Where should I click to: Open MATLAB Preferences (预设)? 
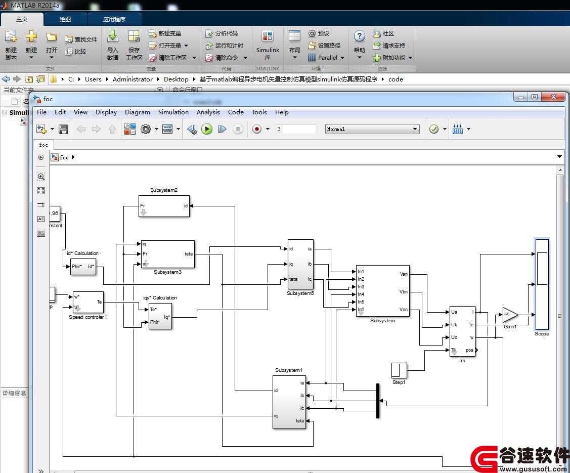click(x=319, y=33)
